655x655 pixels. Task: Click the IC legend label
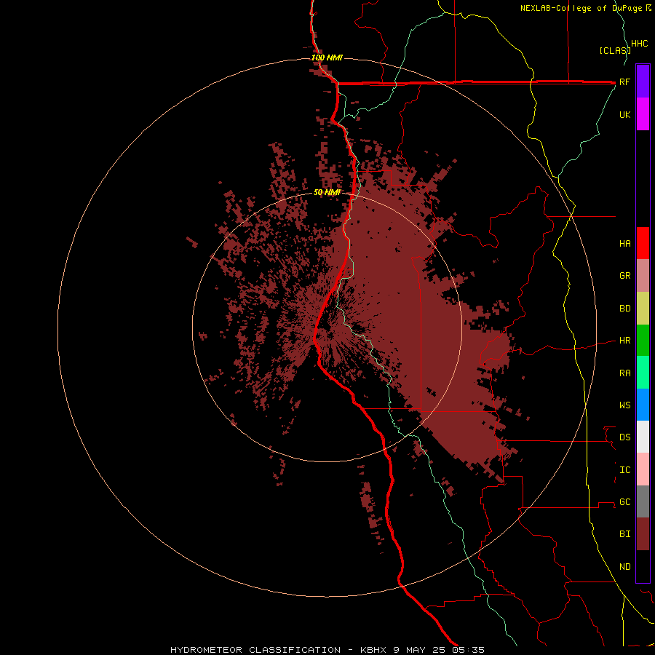pyautogui.click(x=625, y=470)
